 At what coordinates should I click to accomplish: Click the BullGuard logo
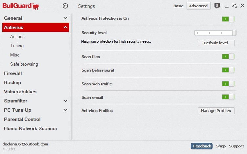click(21, 6)
